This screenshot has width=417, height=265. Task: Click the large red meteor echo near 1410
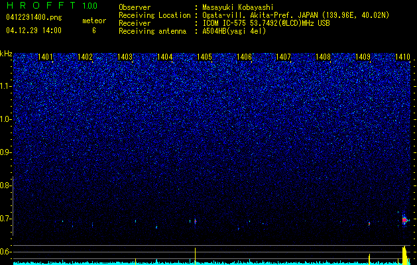(x=404, y=220)
